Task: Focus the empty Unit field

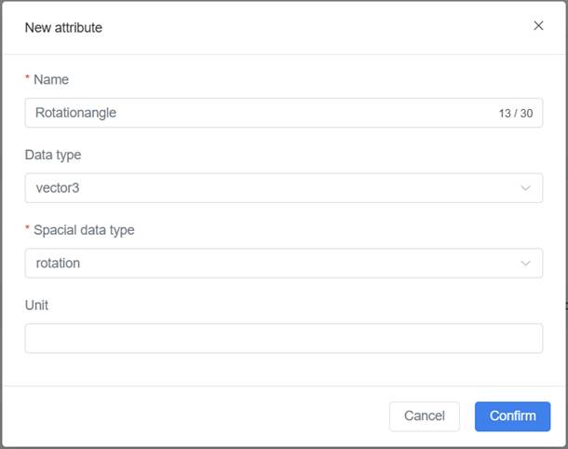Action: tap(283, 338)
